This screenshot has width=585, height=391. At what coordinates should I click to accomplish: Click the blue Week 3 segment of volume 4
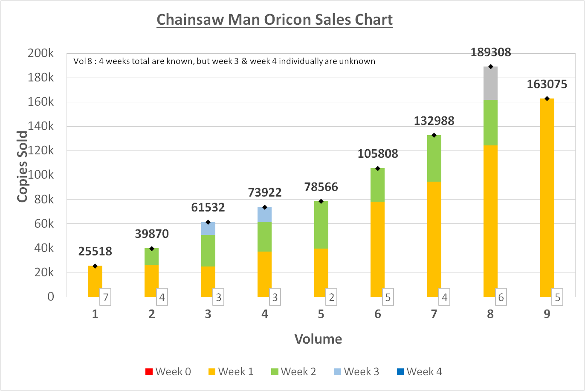coord(264,214)
